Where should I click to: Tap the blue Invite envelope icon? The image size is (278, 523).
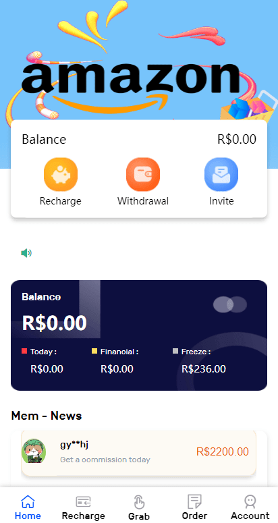pos(221,174)
